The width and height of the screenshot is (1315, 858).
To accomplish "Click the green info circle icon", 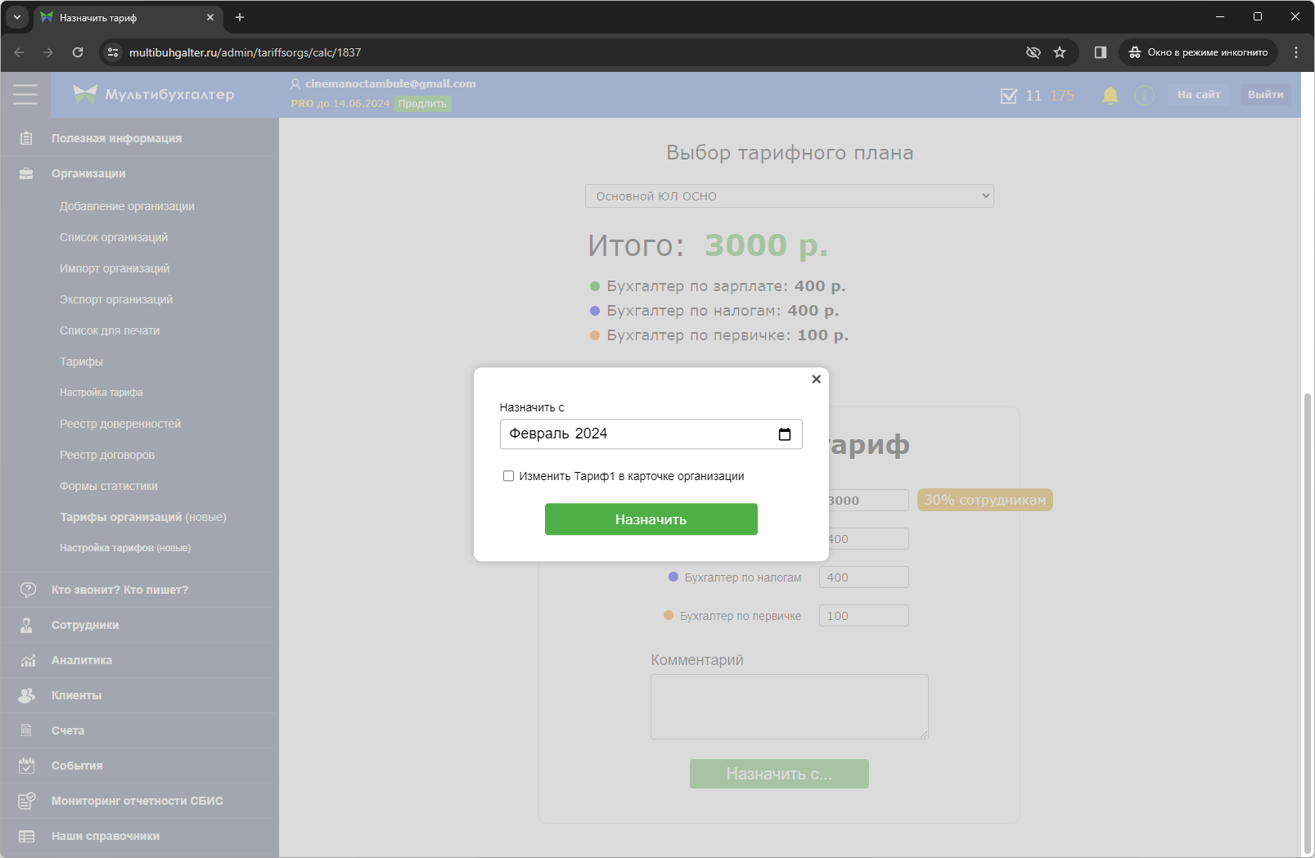I will [x=1144, y=96].
